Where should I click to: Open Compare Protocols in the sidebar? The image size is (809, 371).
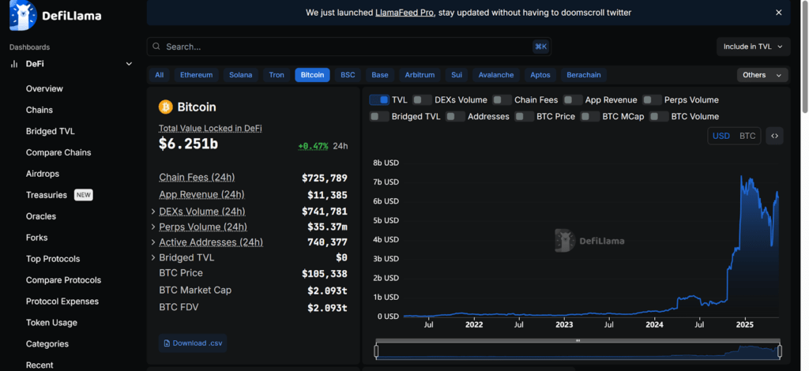[63, 280]
